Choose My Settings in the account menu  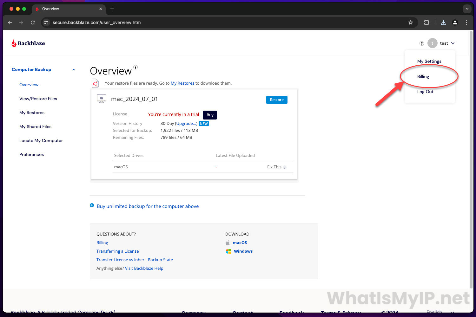click(x=429, y=61)
